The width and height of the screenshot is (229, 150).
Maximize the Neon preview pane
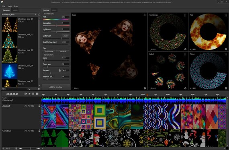click(226, 54)
